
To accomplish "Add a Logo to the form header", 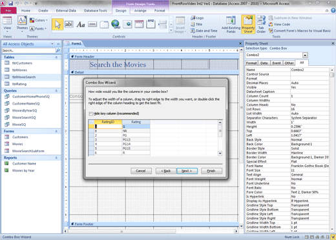I will coord(197,18).
